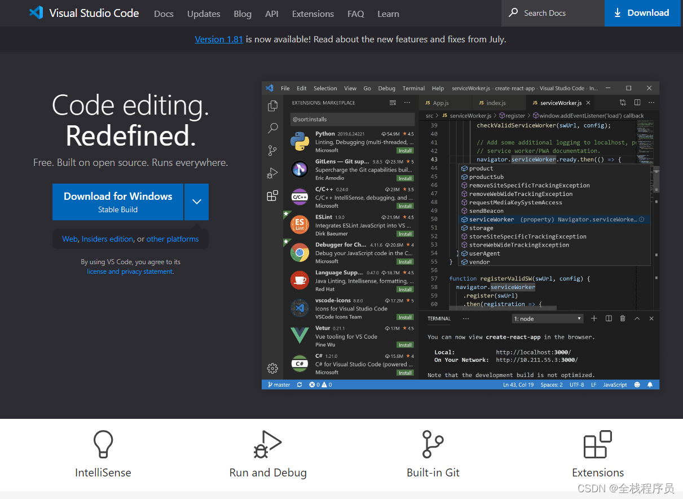The height and width of the screenshot is (499, 683).
Task: Click the maximize terminal panel chevron
Action: [x=637, y=318]
